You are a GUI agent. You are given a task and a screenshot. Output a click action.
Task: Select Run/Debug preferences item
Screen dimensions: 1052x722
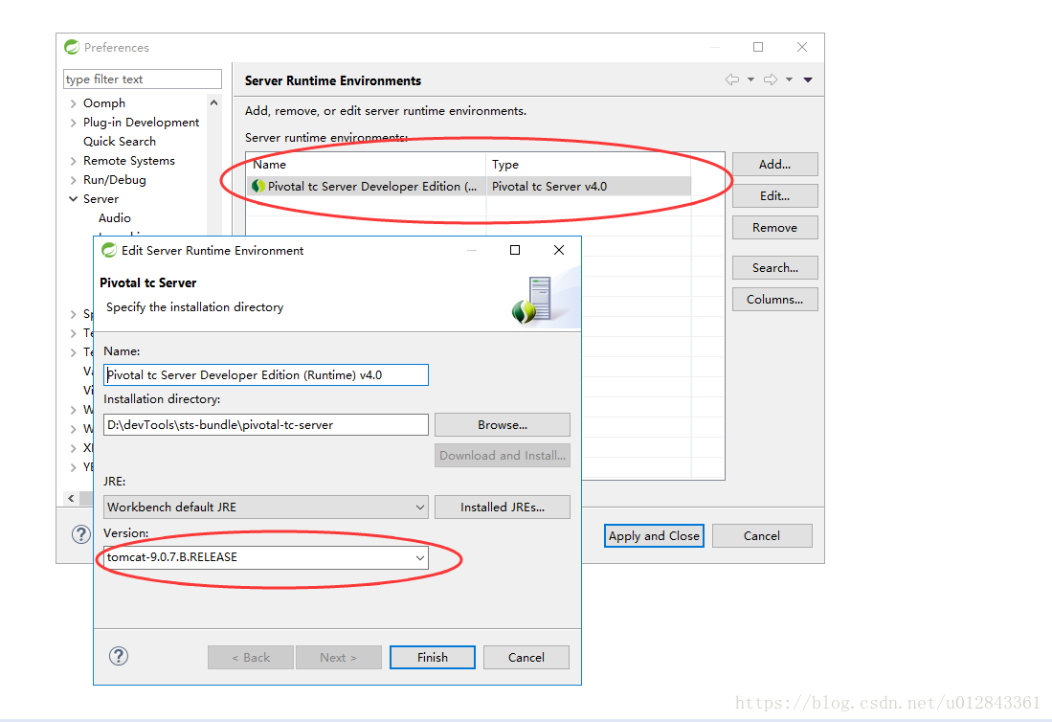click(115, 180)
